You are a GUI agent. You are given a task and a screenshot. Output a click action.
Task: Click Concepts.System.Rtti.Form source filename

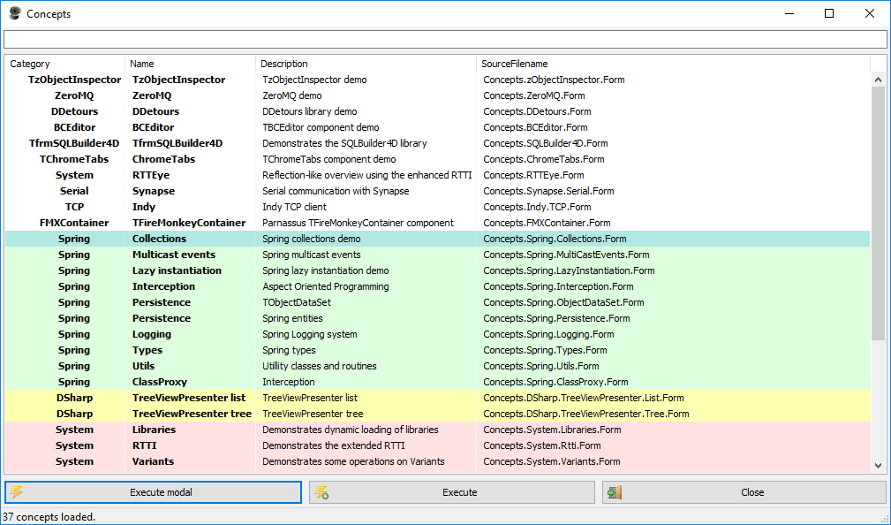(x=542, y=446)
